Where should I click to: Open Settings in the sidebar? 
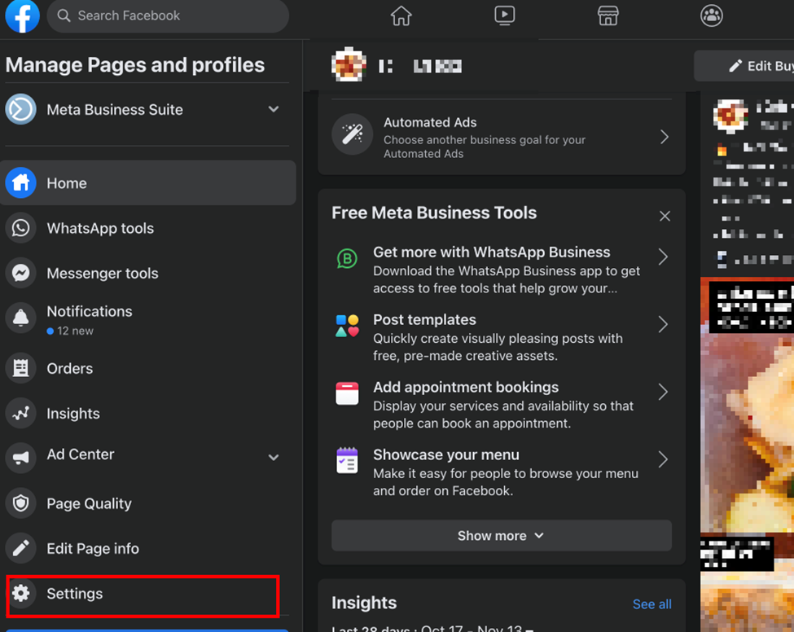[x=75, y=594]
